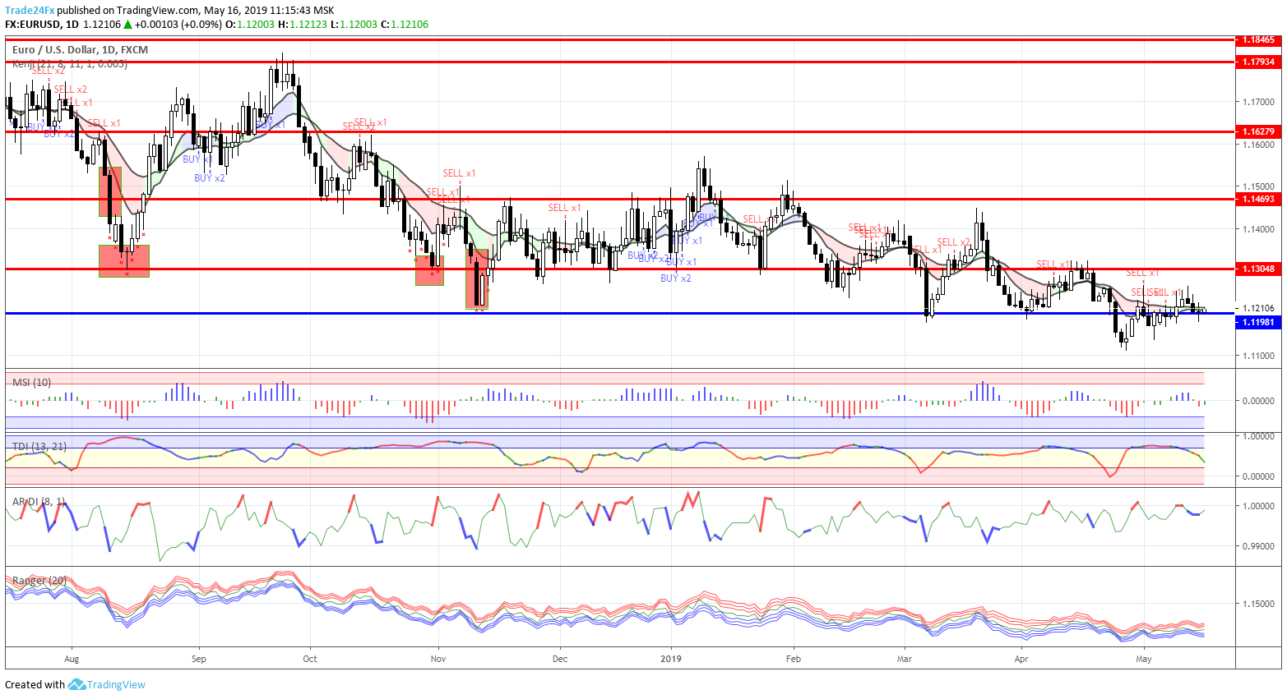1287x699 pixels.
Task: Click the 2019 label on time axis
Action: (x=672, y=659)
